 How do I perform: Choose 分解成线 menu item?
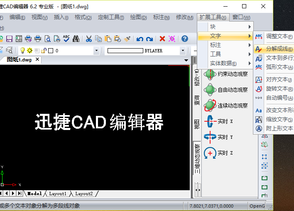(274, 49)
